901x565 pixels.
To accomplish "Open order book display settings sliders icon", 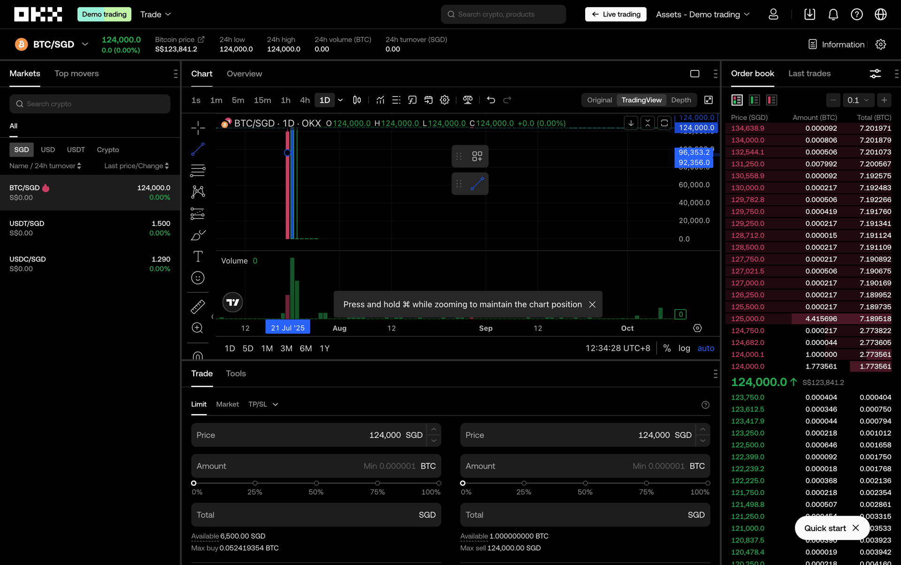I will click(875, 74).
